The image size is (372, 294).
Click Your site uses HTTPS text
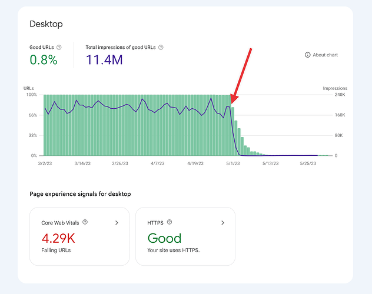tap(174, 250)
